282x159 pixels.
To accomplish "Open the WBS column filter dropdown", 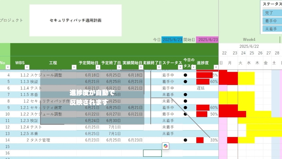I will coord(26,67).
